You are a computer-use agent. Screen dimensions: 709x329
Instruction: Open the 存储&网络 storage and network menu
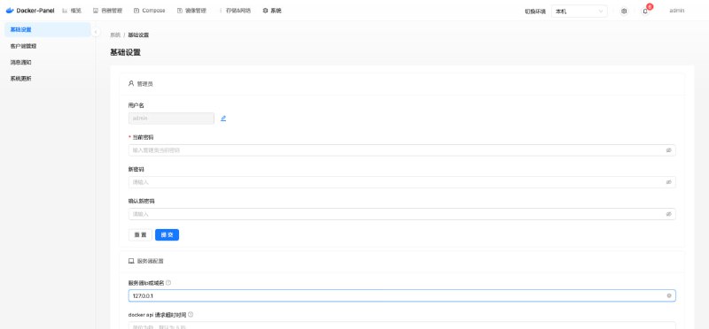tap(234, 11)
